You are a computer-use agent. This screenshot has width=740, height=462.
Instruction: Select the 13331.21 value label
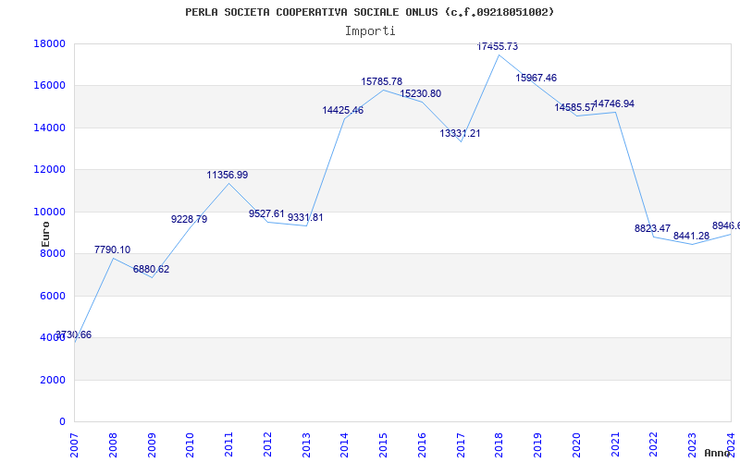[460, 133]
